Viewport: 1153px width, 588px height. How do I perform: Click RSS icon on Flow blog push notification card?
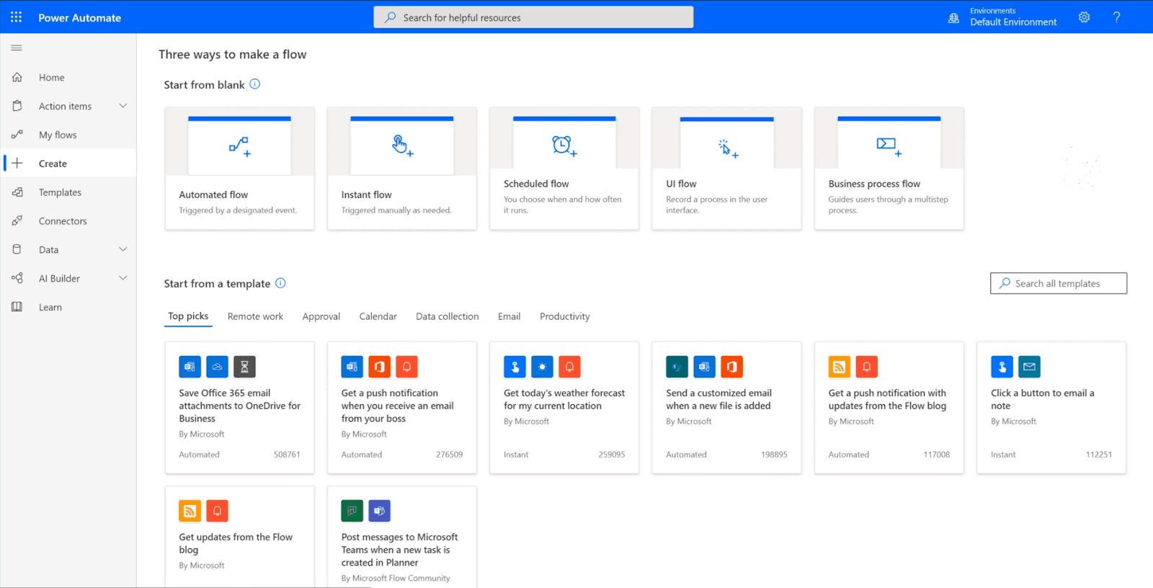840,367
